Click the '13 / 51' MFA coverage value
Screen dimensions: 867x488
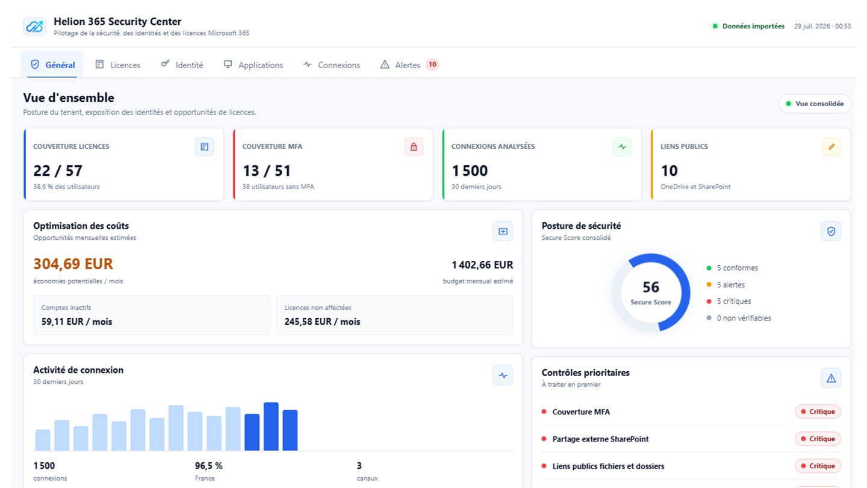tap(267, 171)
